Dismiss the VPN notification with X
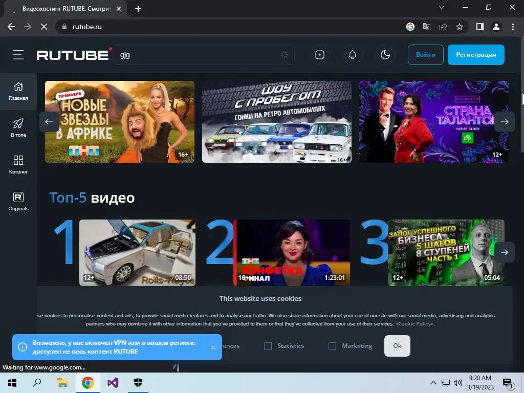The image size is (524, 393). coord(213,347)
